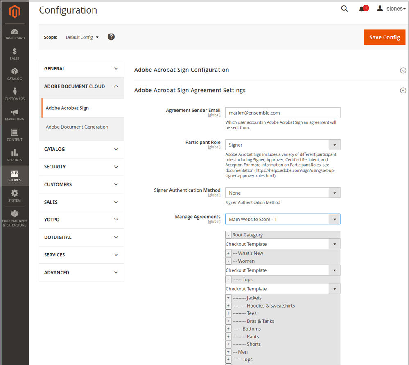Open the Dashboard from the sidebar

[x=15, y=34]
